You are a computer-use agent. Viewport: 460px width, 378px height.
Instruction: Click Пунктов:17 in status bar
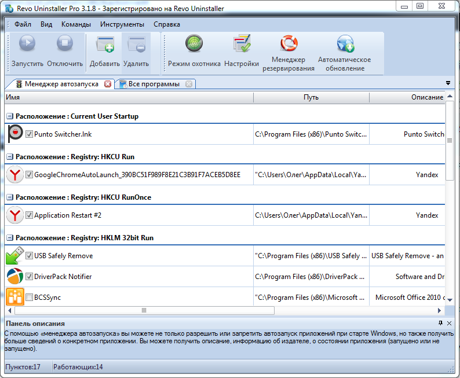tap(23, 367)
